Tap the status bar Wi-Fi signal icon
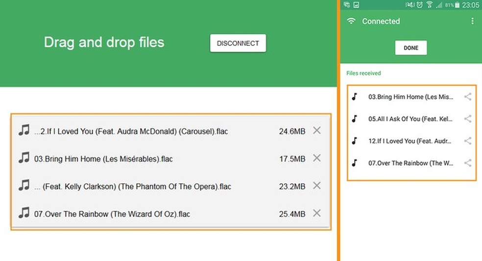This screenshot has height=261, width=482. point(430,4)
